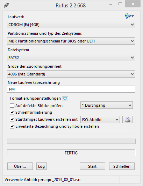Open the Über... about dialog
This screenshot has width=143, height=186.
20,166
